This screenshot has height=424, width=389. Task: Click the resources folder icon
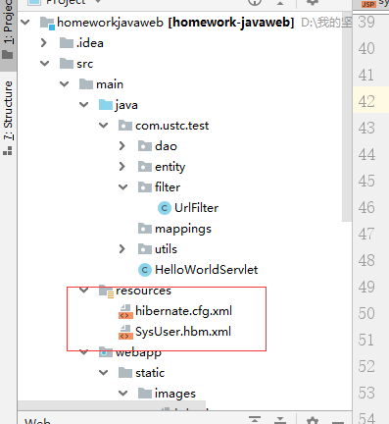pos(107,291)
